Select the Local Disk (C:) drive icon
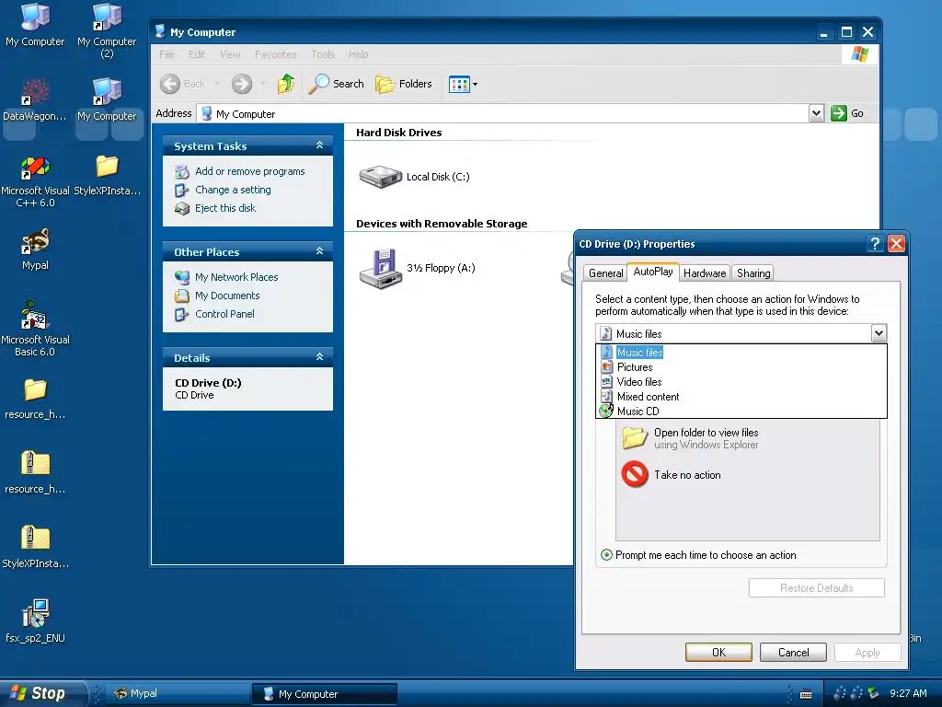 click(x=380, y=176)
